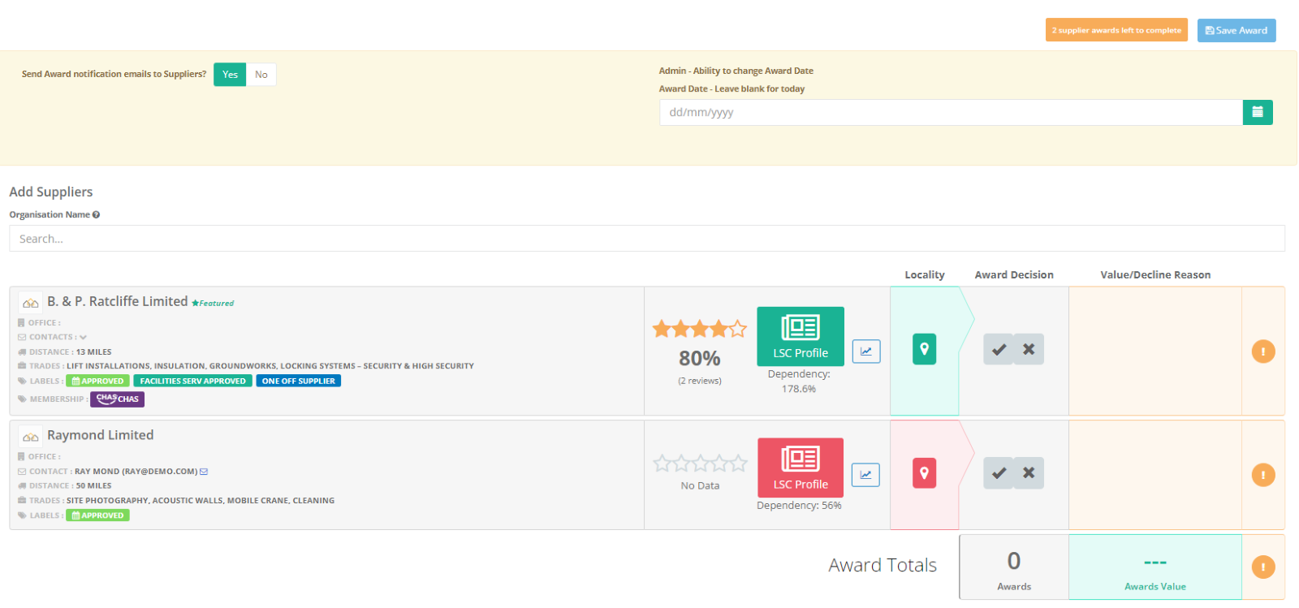The image size is (1299, 608).
Task: Click the Organisation Name help icon
Action: 96,215
